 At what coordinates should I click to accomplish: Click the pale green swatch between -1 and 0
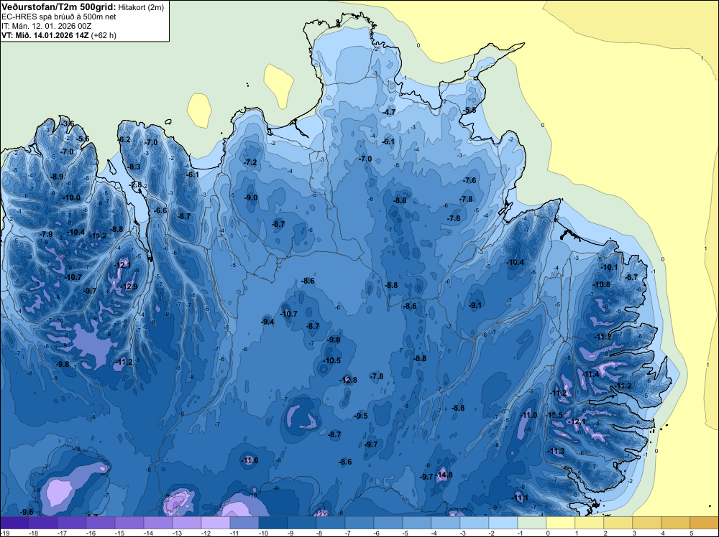click(532, 523)
